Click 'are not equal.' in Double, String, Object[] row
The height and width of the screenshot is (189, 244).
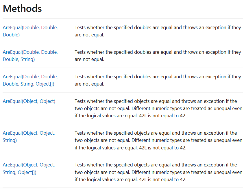[x=89, y=84]
